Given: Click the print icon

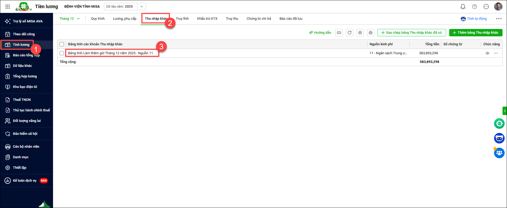Looking at the screenshot, I should (370, 33).
